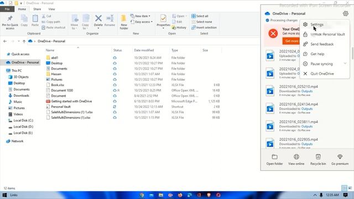Click the Up one level arrow
This screenshot has height=199, width=354.
coord(24,41)
